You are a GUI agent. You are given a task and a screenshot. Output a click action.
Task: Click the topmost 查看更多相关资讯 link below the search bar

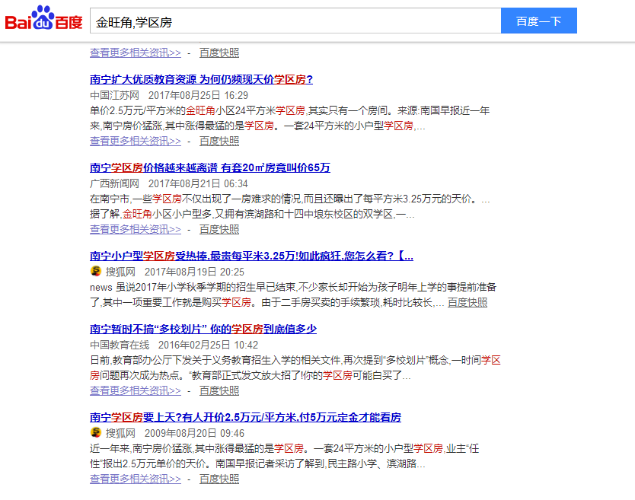[136, 53]
